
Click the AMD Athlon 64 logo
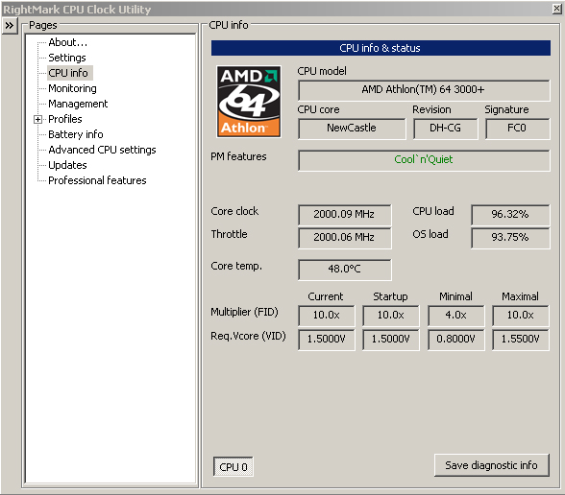click(x=249, y=102)
